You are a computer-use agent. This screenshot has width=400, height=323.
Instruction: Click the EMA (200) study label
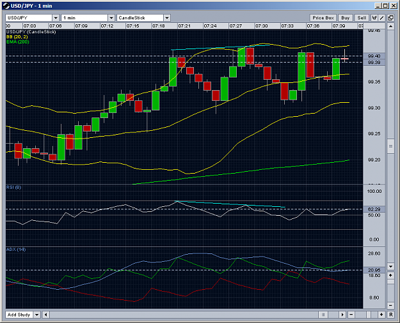[18, 41]
